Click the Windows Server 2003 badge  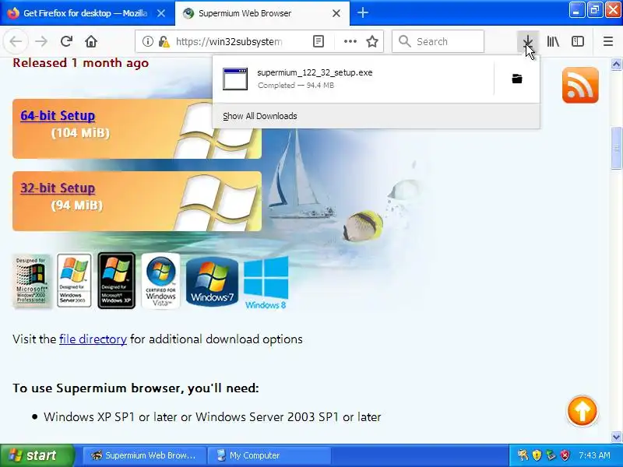coord(74,281)
